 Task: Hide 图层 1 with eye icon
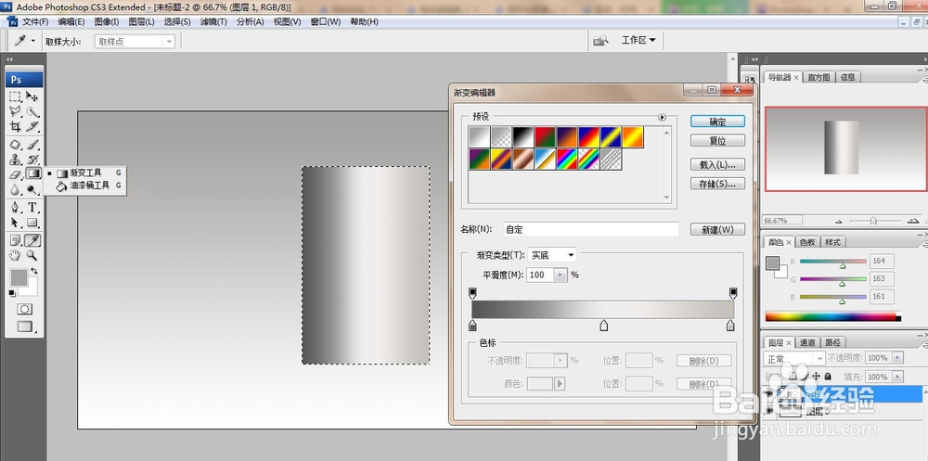tap(769, 394)
